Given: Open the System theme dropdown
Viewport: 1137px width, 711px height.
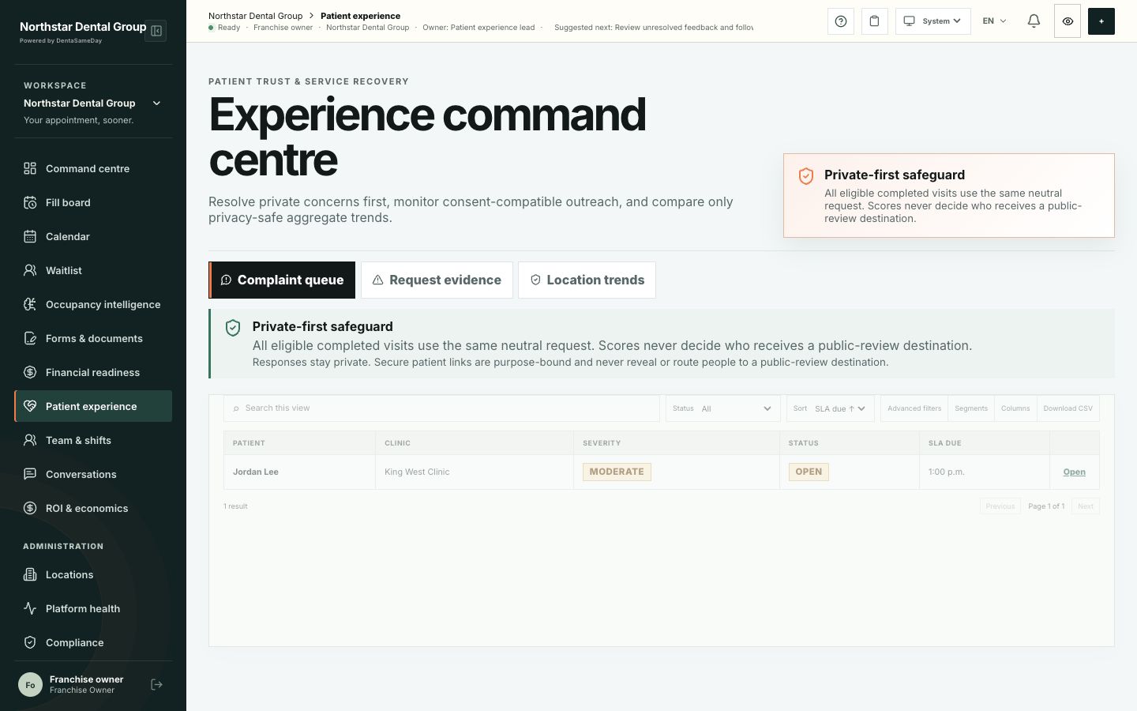Looking at the screenshot, I should 933,21.
